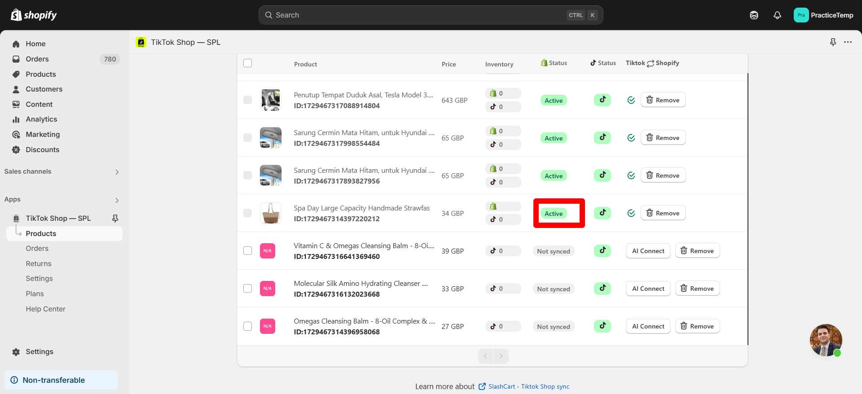Open the support chat avatar
The height and width of the screenshot is (394, 862).
[x=826, y=340]
